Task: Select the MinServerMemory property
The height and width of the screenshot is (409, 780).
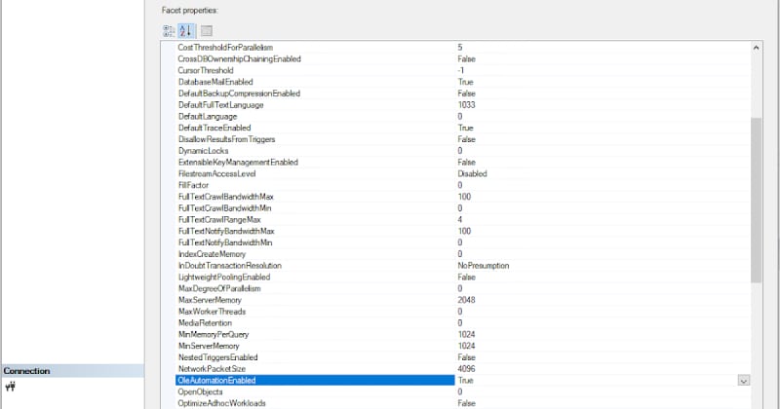Action: click(209, 346)
